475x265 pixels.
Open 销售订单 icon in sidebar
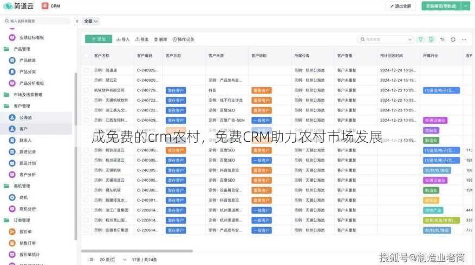tap(12, 243)
